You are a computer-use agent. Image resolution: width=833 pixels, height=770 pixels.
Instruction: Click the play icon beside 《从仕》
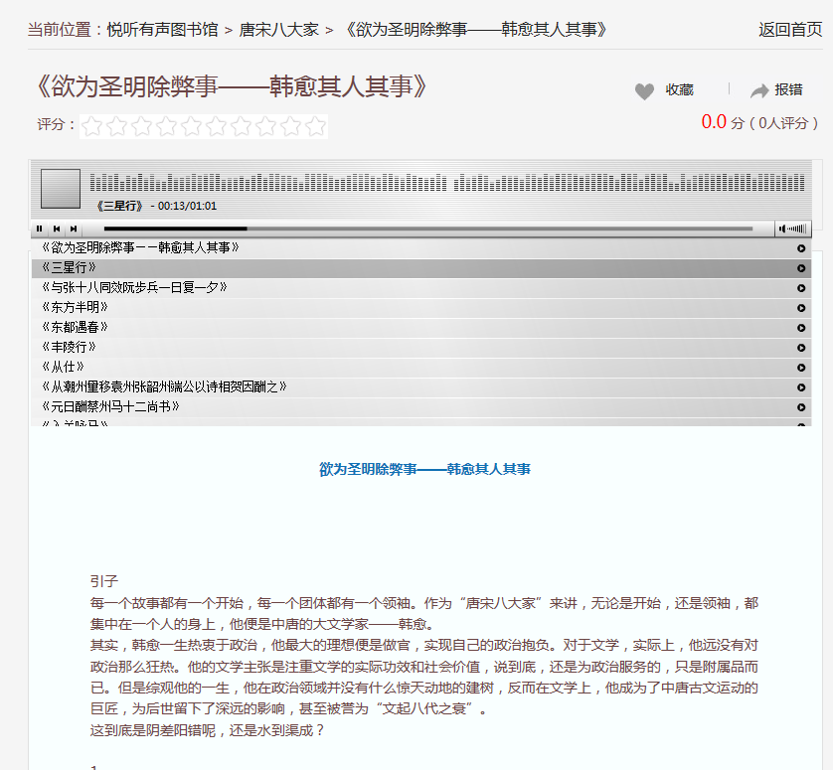point(801,368)
